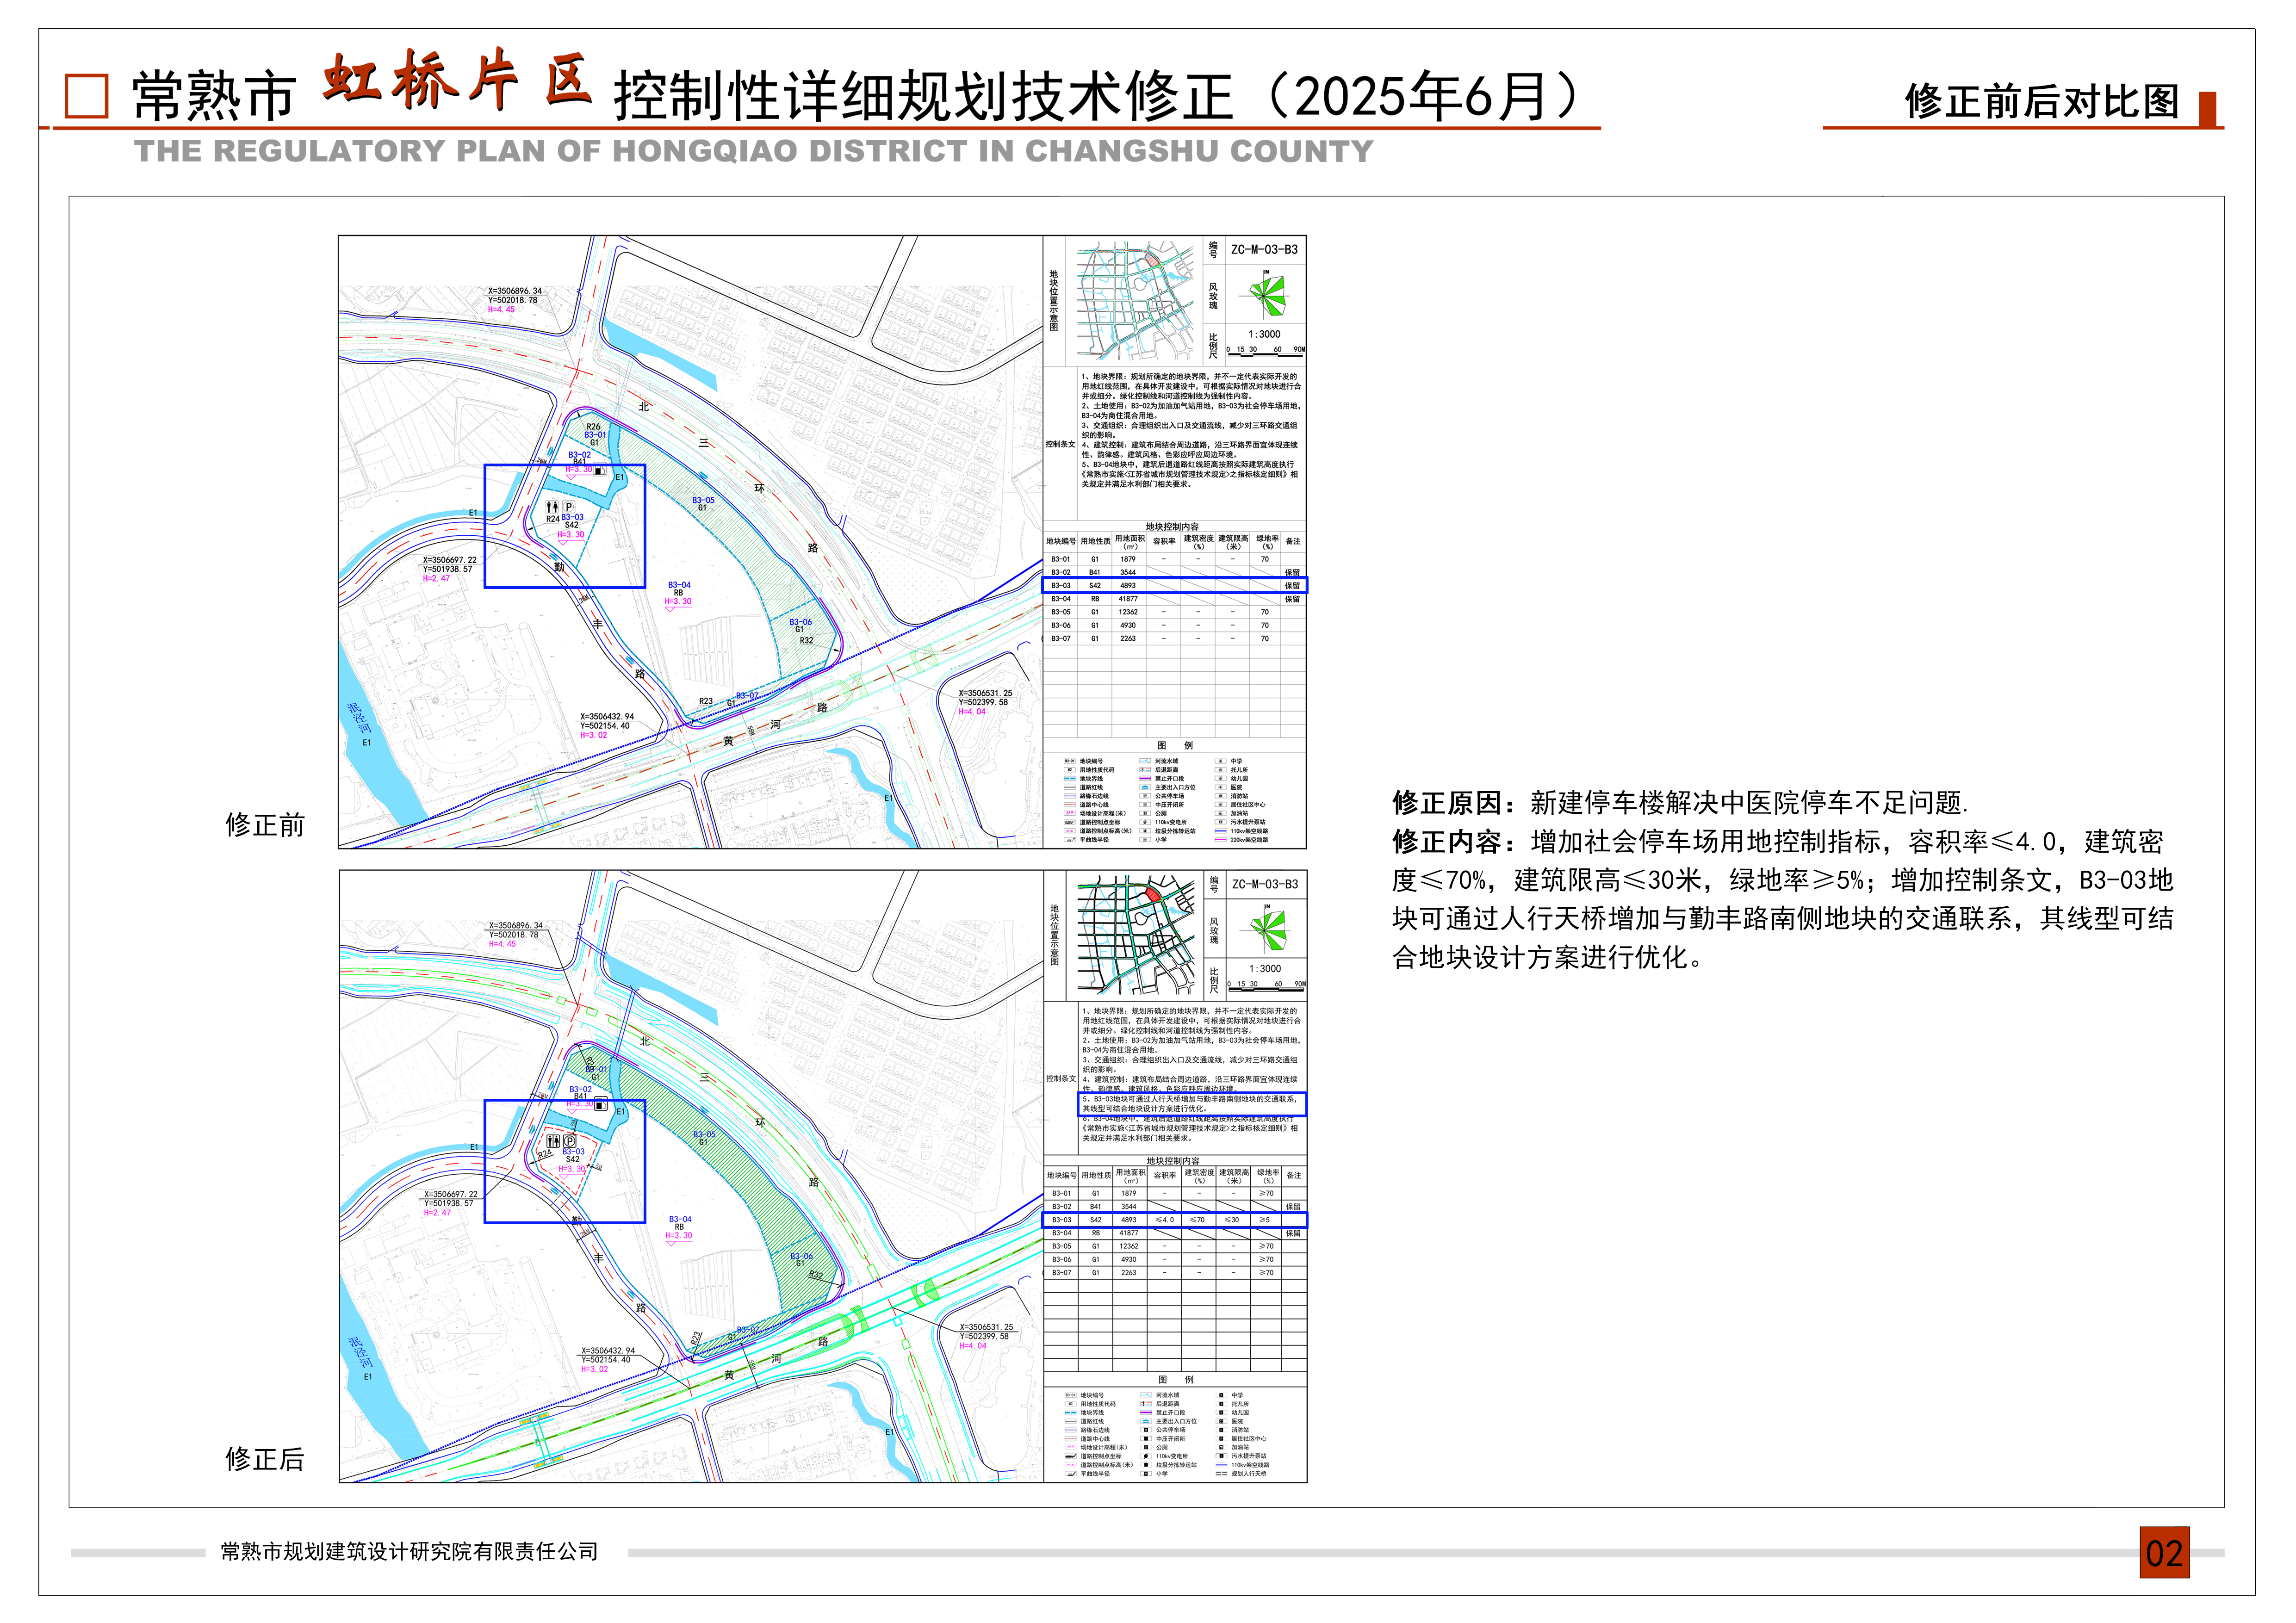Click the 修正前后对比图 heading
Image resolution: width=2296 pixels, height=1623 pixels.
2042,101
